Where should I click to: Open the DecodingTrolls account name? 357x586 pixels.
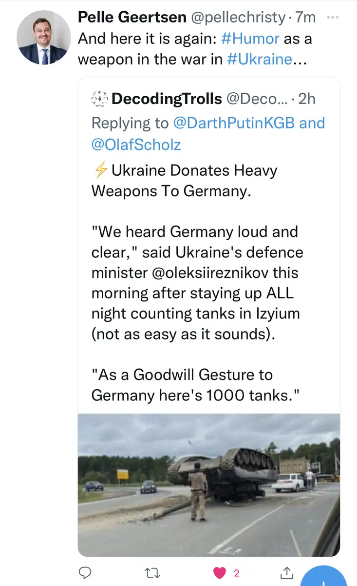[167, 99]
